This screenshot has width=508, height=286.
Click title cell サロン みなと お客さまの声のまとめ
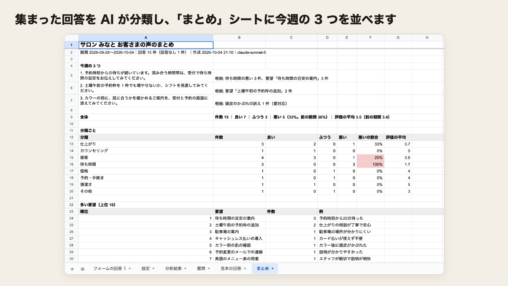point(146,45)
